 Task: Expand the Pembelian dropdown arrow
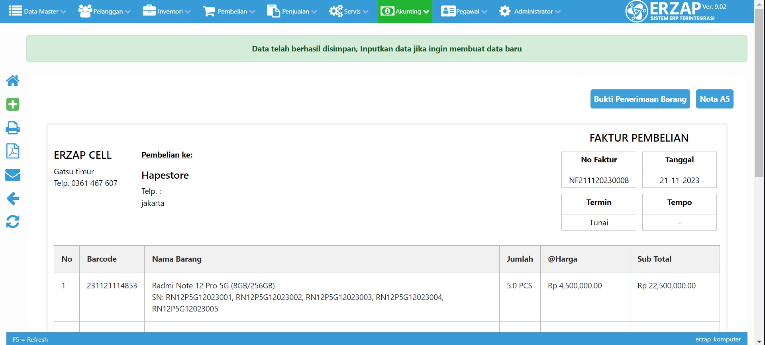pos(252,12)
